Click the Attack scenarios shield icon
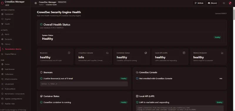This screenshot has width=235, height=111. pyautogui.click(x=2, y=79)
